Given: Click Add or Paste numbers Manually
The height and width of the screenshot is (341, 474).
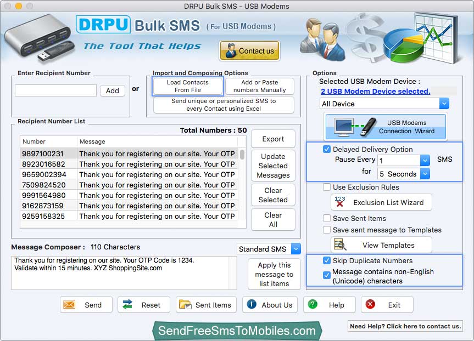Looking at the screenshot, I should click(x=259, y=86).
